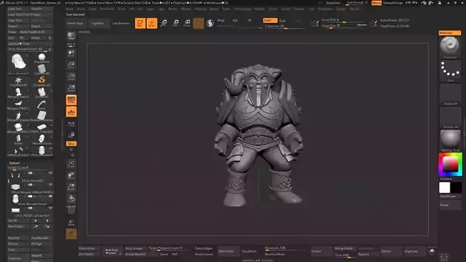Screen dimensions: 466x262
Task: Select the Rotate transform icon in top shelf
Action: (x=187, y=23)
